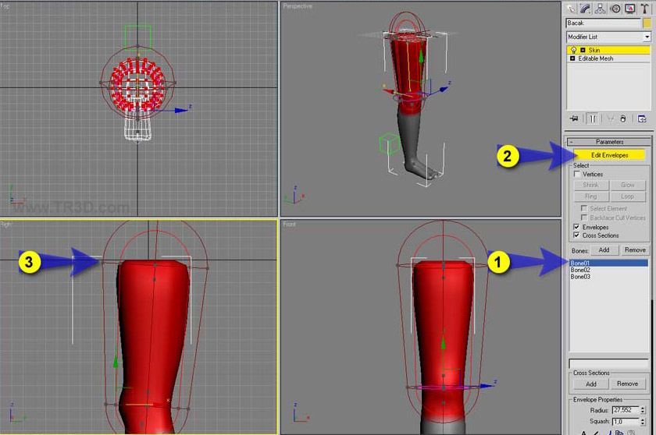This screenshot has height=435, width=656.
Task: Click empty field below bones list
Action: [608, 363]
